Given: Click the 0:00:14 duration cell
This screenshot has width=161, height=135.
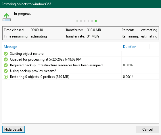Looking at the screenshot, I should 128,77.
